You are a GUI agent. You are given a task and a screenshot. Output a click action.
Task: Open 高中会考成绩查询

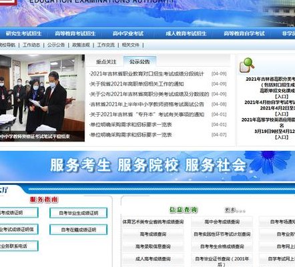tap(222, 222)
